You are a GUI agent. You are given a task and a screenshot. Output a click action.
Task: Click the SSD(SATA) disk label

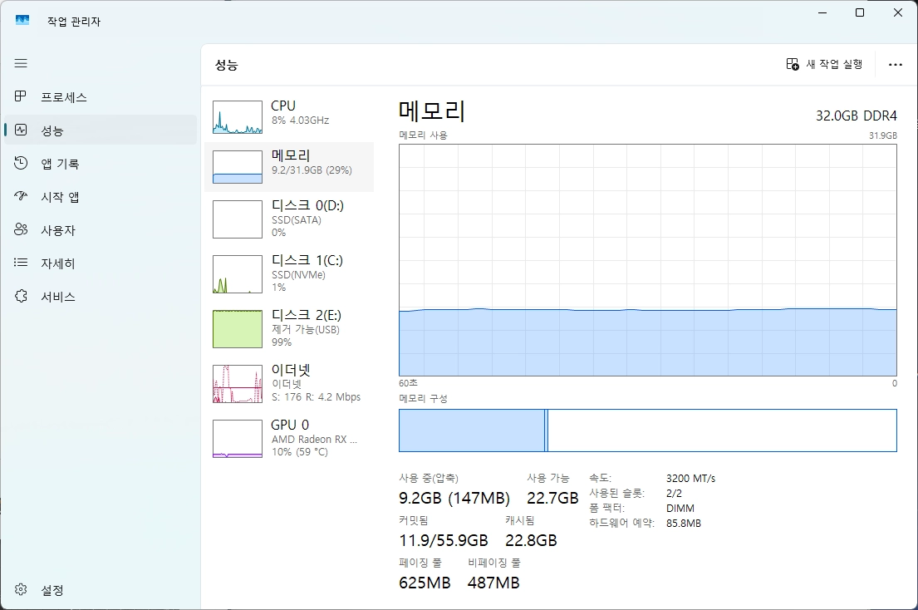click(x=297, y=220)
